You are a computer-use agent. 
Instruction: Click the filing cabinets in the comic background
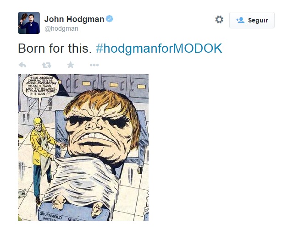pyautogui.click(x=105, y=84)
